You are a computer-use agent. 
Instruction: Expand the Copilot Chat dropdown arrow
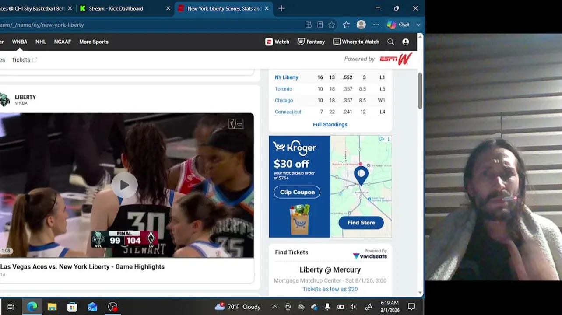click(x=418, y=25)
